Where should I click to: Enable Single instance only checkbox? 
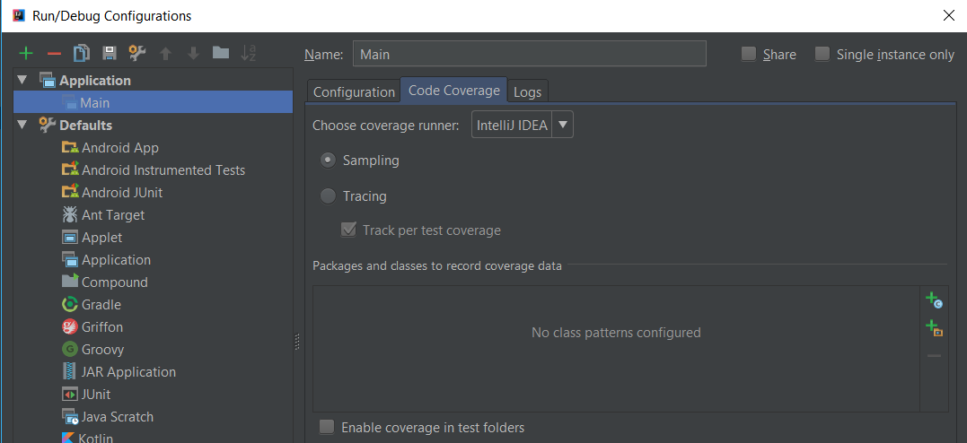(x=822, y=54)
